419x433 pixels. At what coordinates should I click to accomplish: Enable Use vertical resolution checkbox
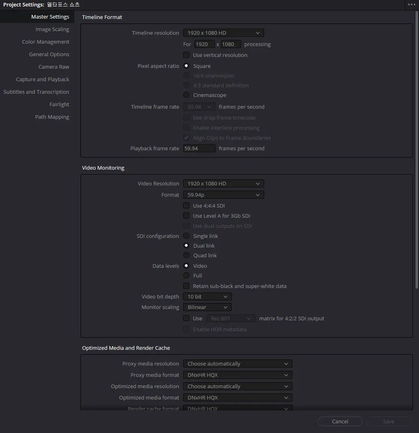point(186,55)
